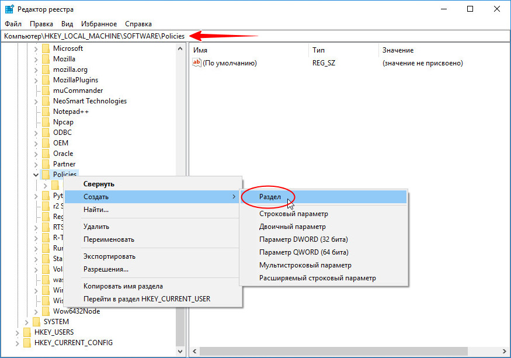The image size is (511, 358).
Task: Select Строковый параметр in the submenu
Action: point(324,214)
